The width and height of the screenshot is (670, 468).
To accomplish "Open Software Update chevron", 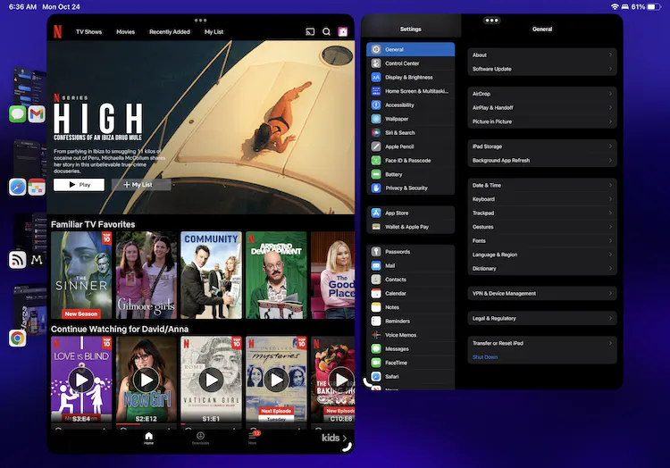I will 610,69.
